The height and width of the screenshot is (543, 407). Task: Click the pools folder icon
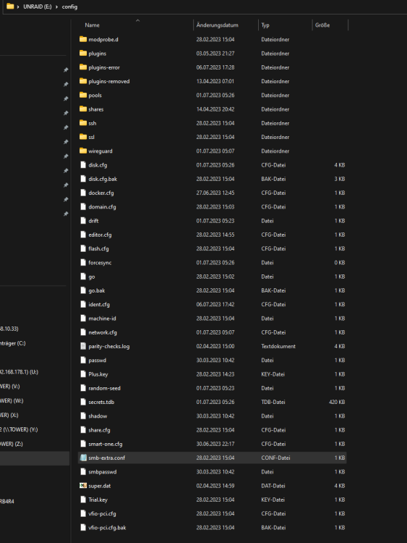click(83, 95)
